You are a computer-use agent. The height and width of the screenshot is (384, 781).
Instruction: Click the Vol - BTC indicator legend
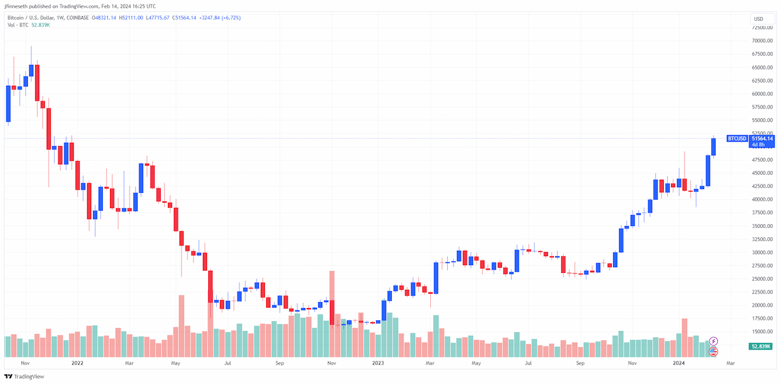(18, 25)
